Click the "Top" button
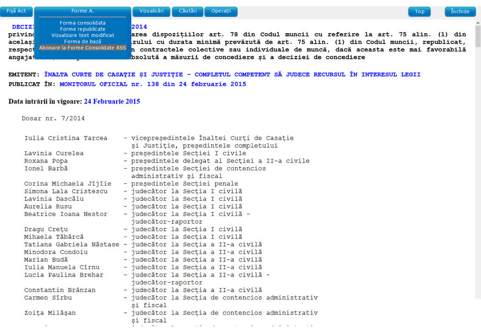Viewport: 481px width, 334px height. click(419, 11)
